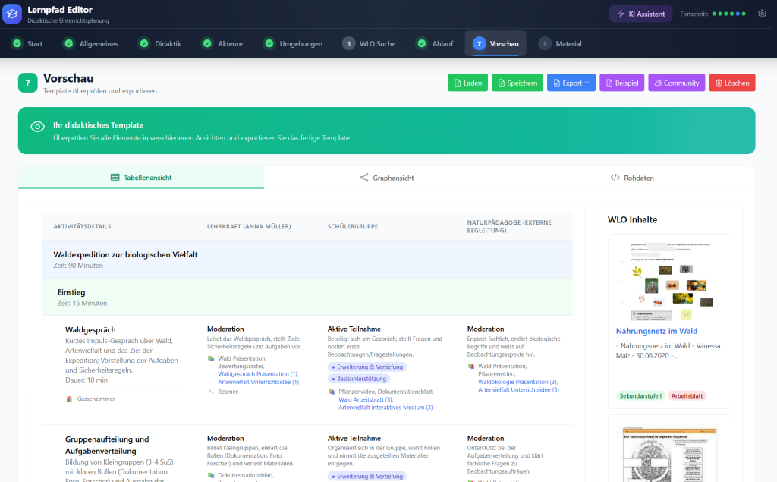Click the green 7 badge beside Vorschau heading
Screen dimensions: 777x482
point(28,83)
